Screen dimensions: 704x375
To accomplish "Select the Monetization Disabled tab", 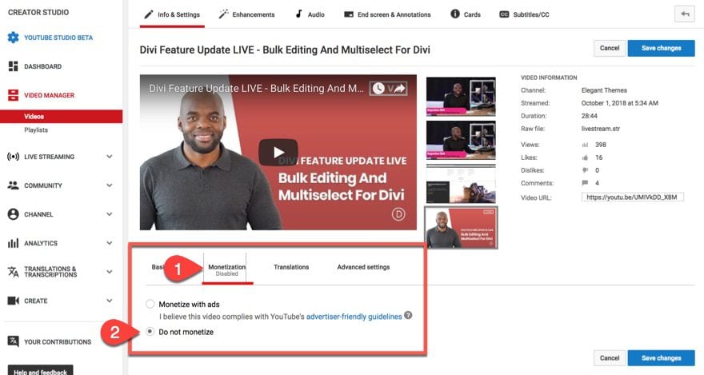I will tap(226, 269).
